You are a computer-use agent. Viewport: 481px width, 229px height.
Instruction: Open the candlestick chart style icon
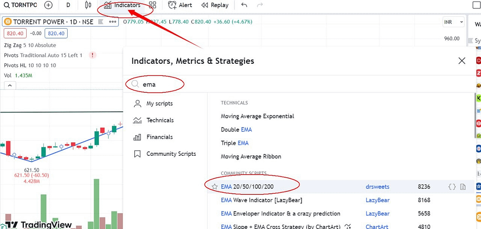tap(88, 5)
